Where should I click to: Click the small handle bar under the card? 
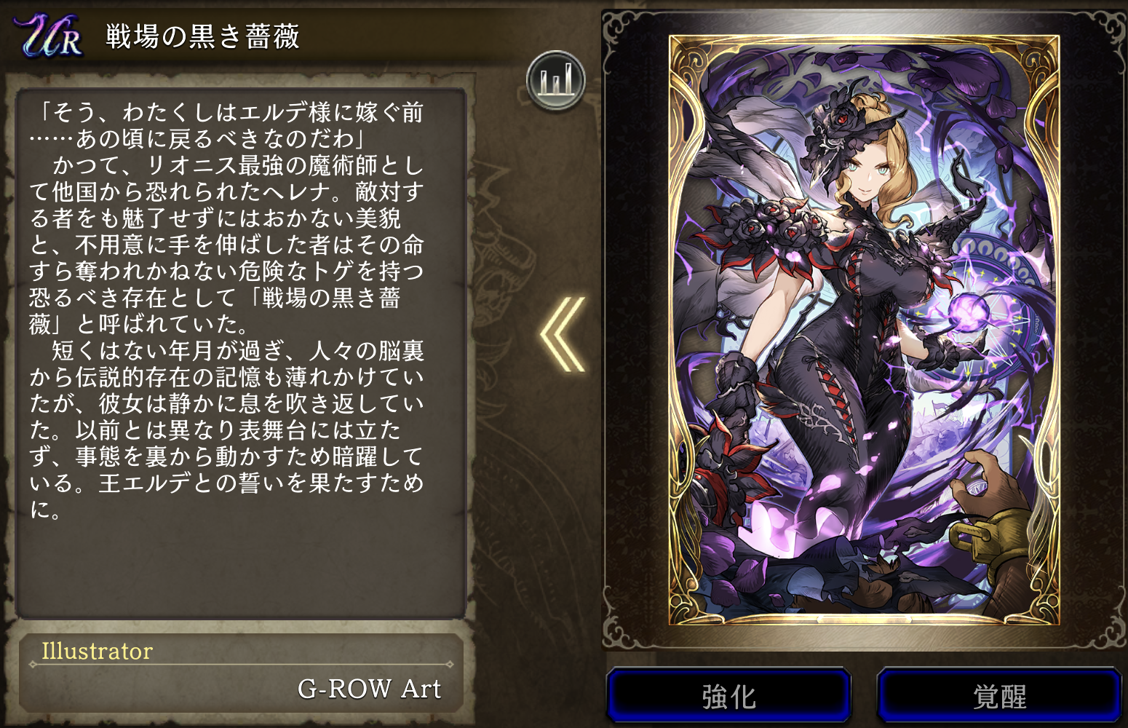click(x=864, y=620)
